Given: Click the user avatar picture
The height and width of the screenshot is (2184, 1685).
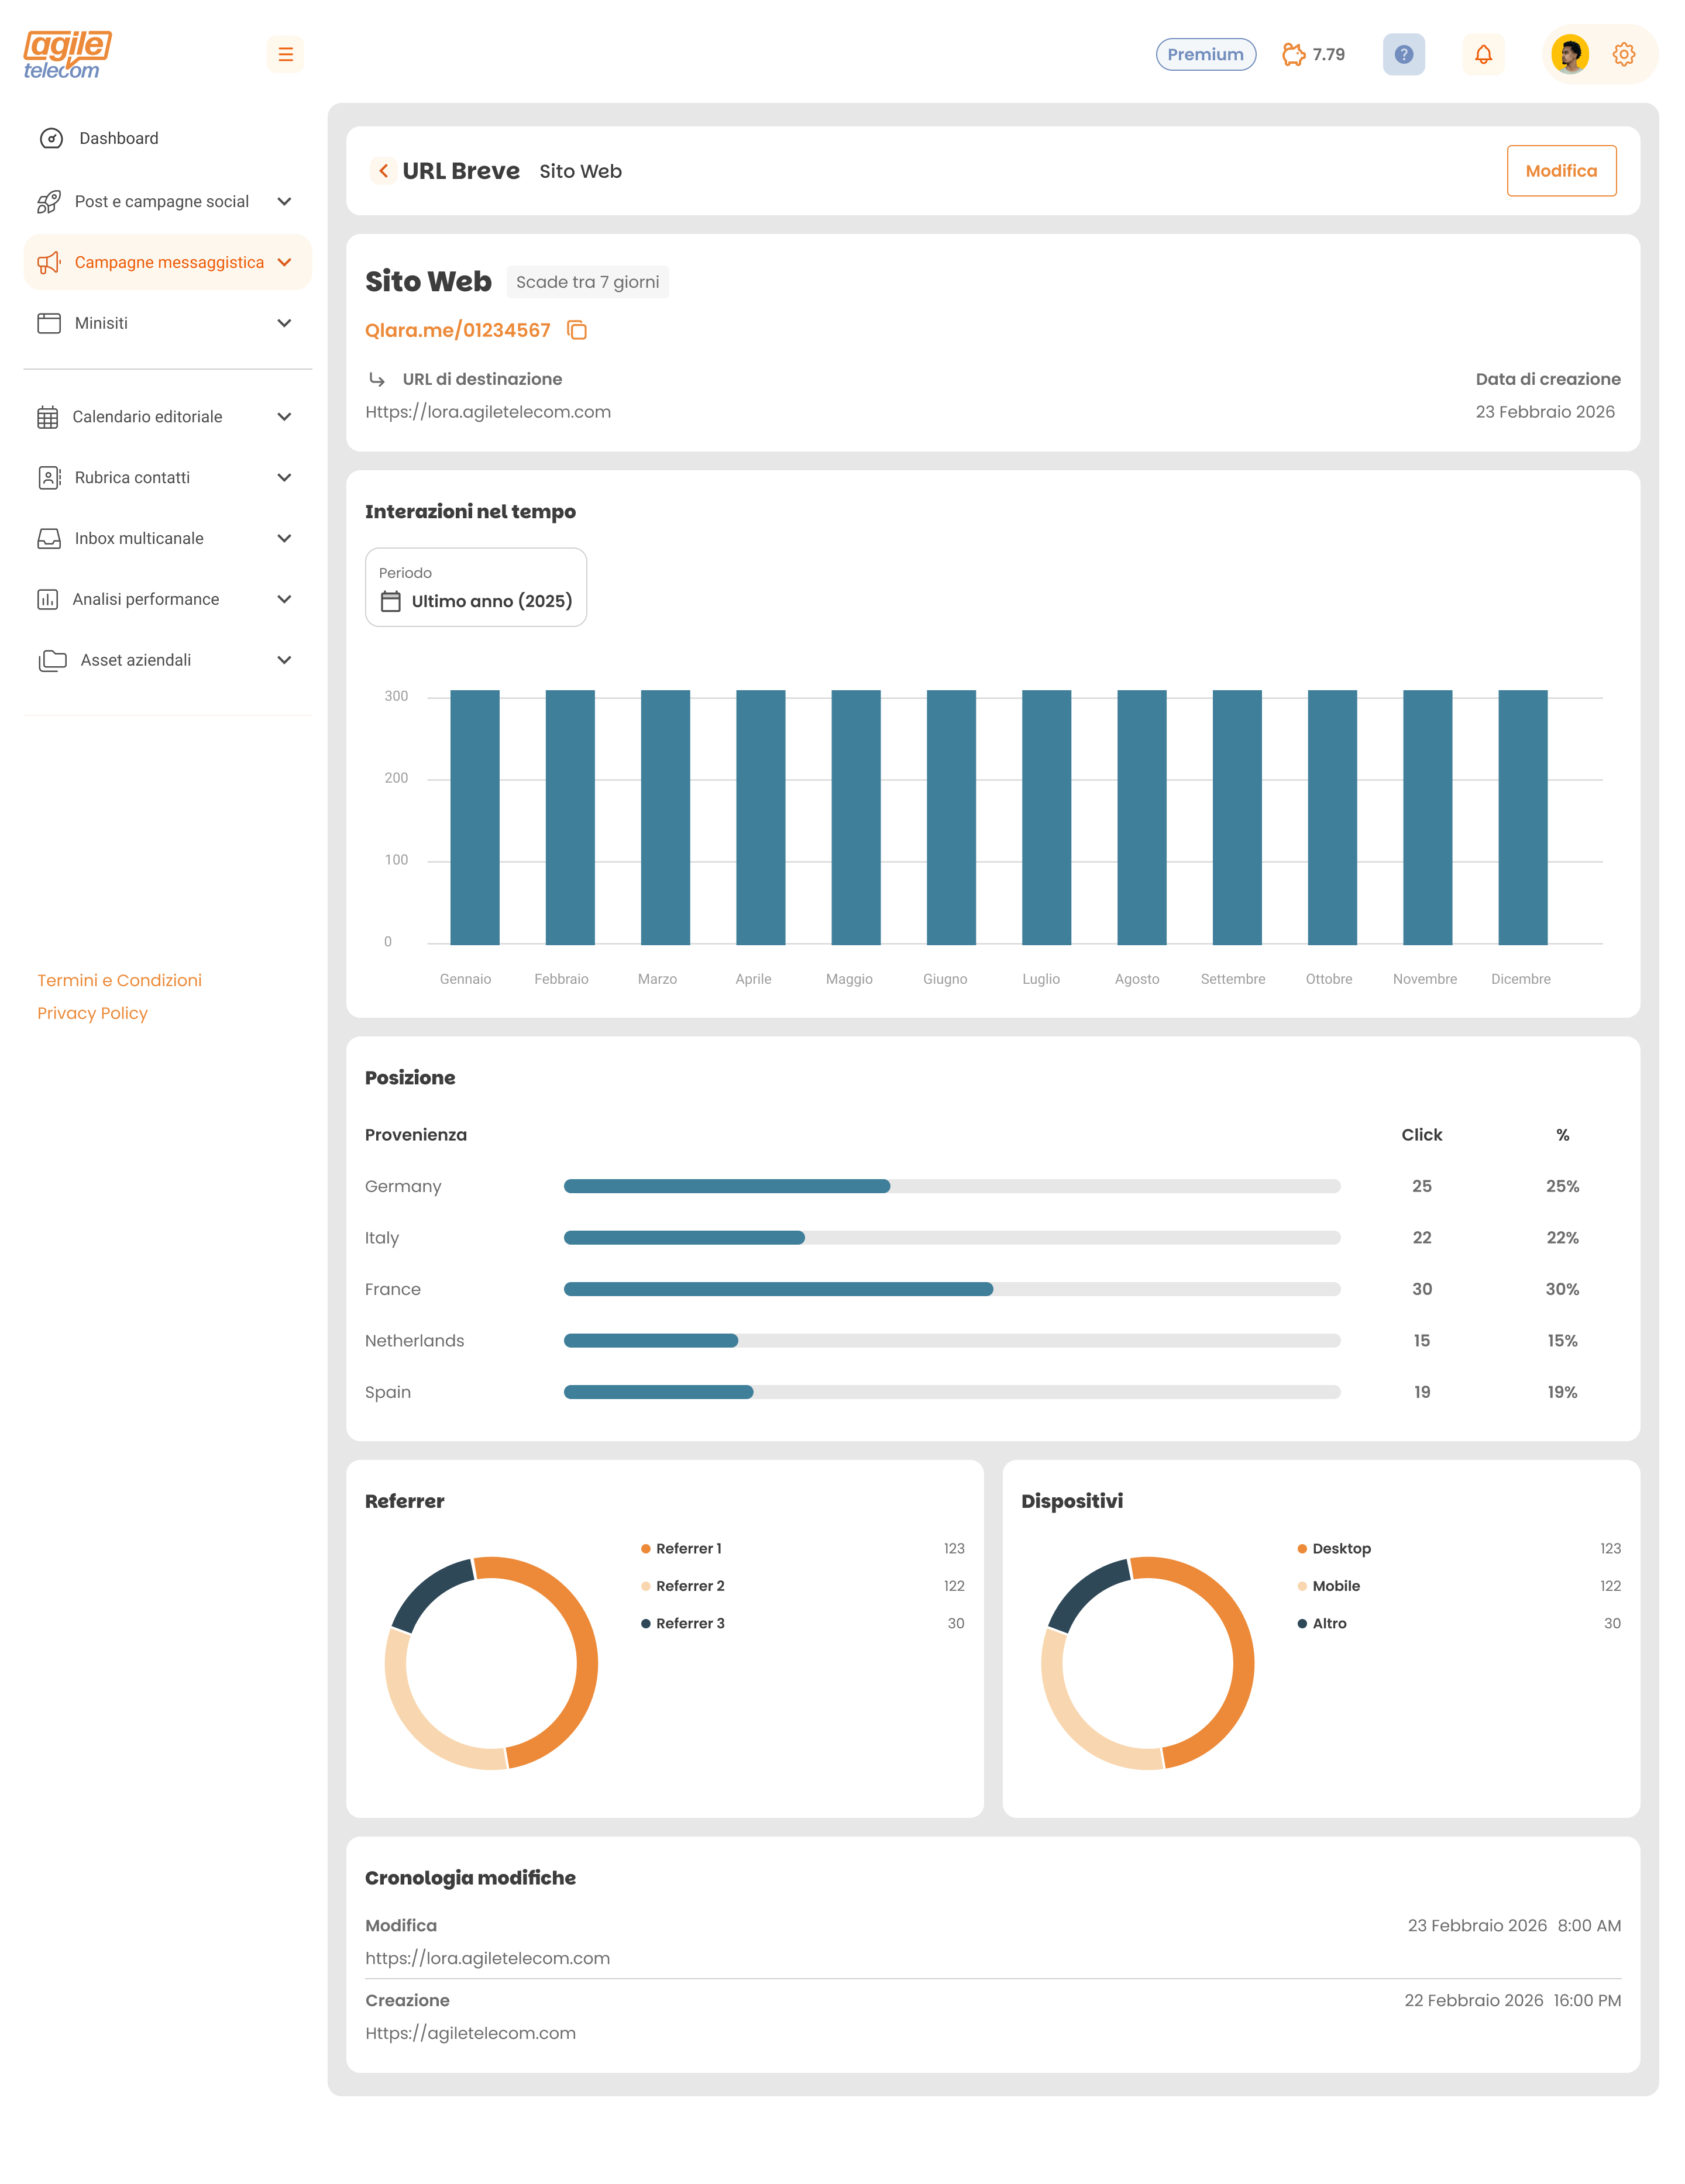Looking at the screenshot, I should point(1569,54).
